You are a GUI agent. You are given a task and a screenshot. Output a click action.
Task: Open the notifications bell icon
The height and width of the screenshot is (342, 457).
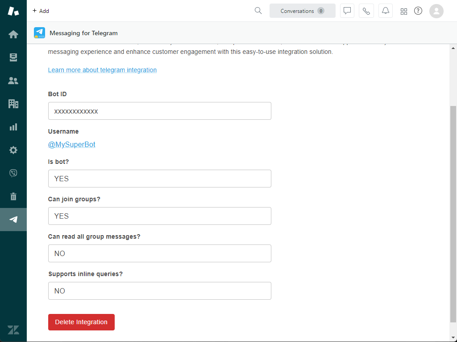(386, 11)
